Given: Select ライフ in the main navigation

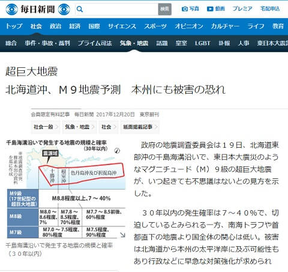Looking at the screenshot, I should coord(256,26).
